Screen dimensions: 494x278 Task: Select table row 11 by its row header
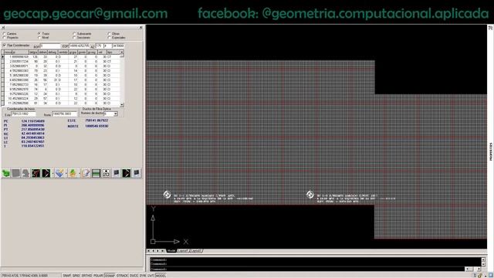tap(2, 103)
